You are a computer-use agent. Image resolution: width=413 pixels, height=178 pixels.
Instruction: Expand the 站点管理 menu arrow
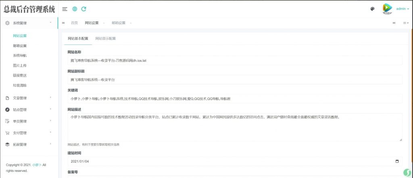pos(50,109)
